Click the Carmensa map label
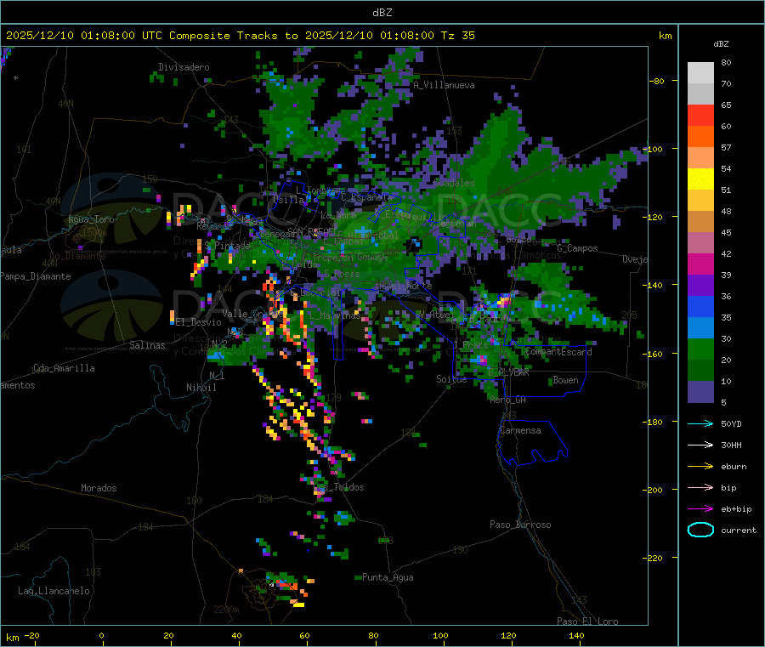The width and height of the screenshot is (765, 647). tap(520, 430)
